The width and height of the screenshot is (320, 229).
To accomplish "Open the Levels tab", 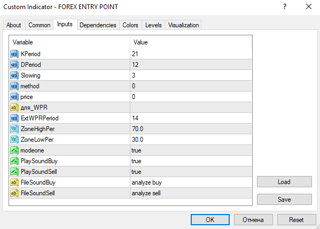I will coord(153,25).
